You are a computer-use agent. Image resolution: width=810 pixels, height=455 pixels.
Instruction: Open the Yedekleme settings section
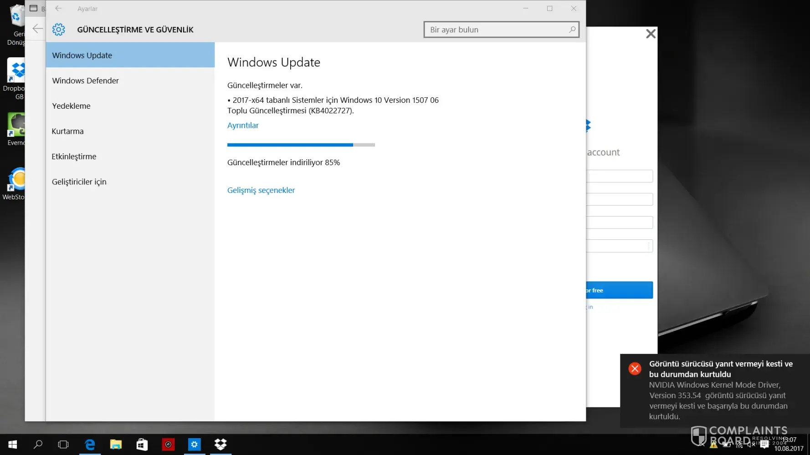pyautogui.click(x=71, y=106)
